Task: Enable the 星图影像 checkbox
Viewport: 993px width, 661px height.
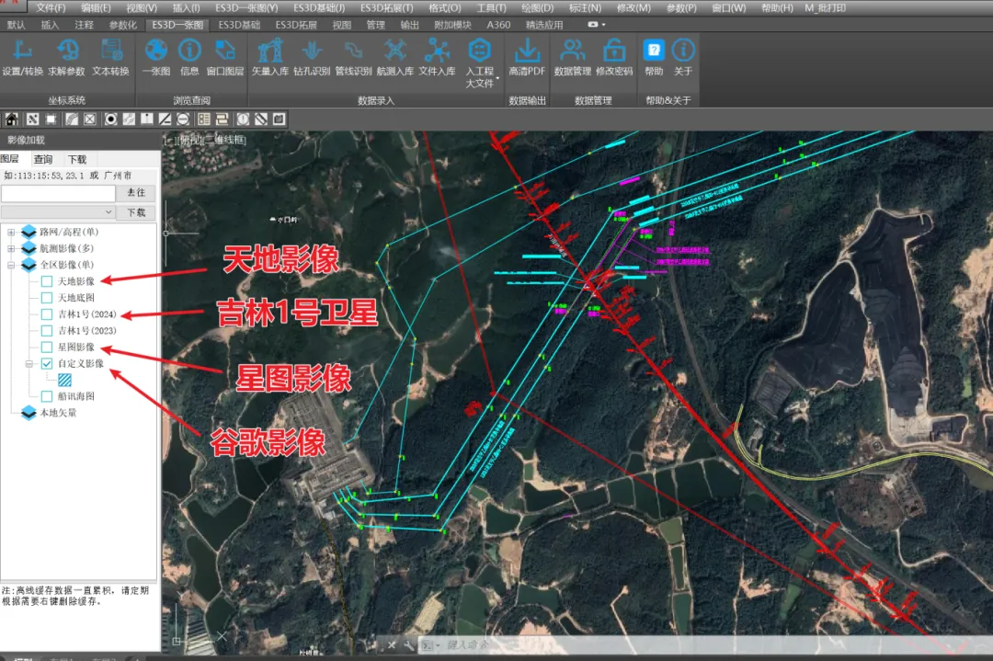Action: (47, 347)
